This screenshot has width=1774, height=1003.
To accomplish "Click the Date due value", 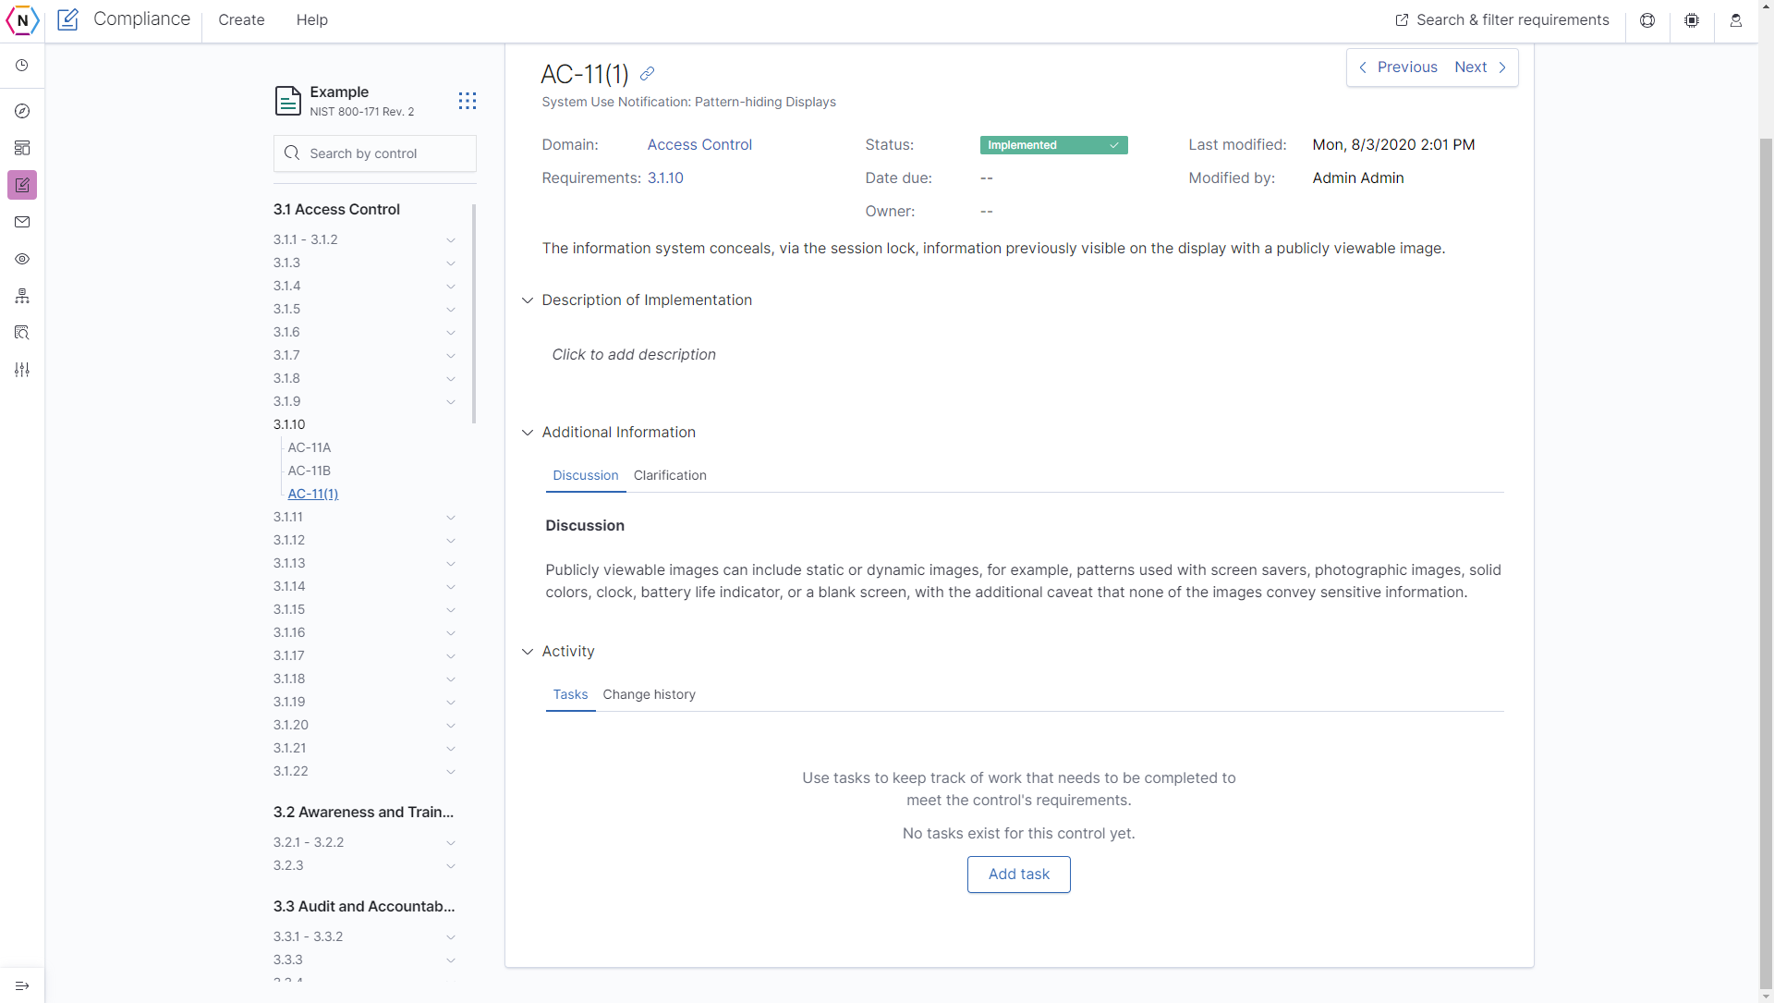I will click(x=987, y=178).
